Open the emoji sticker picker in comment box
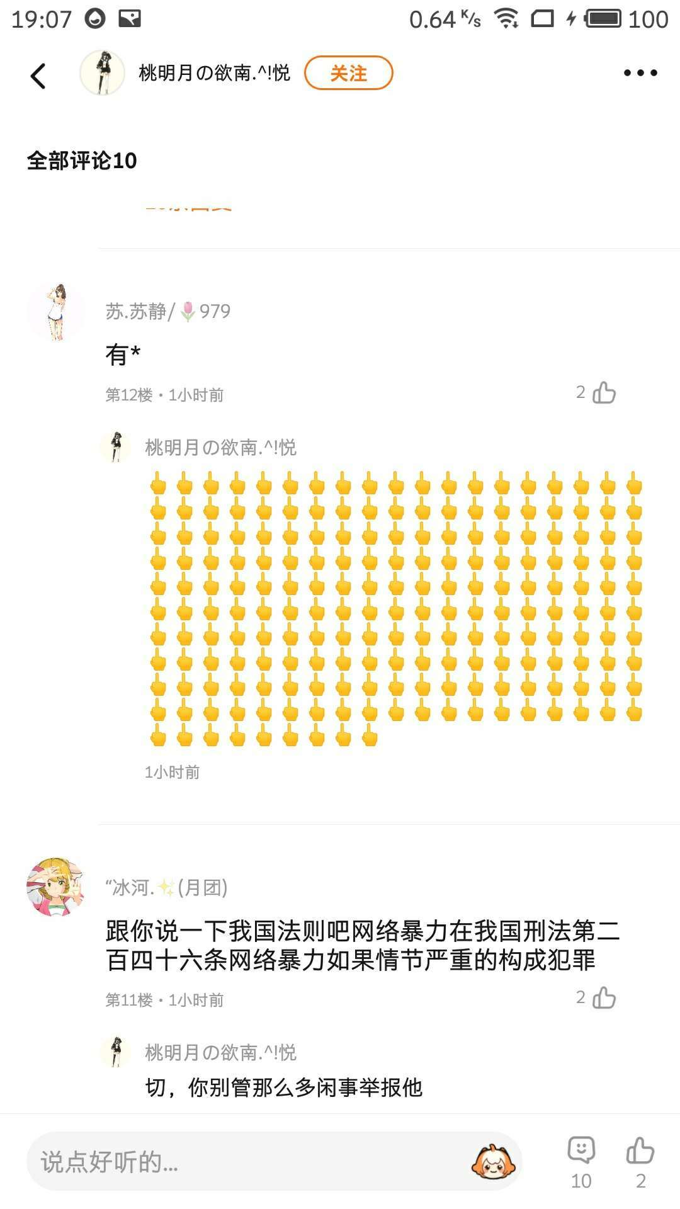 (x=493, y=1162)
